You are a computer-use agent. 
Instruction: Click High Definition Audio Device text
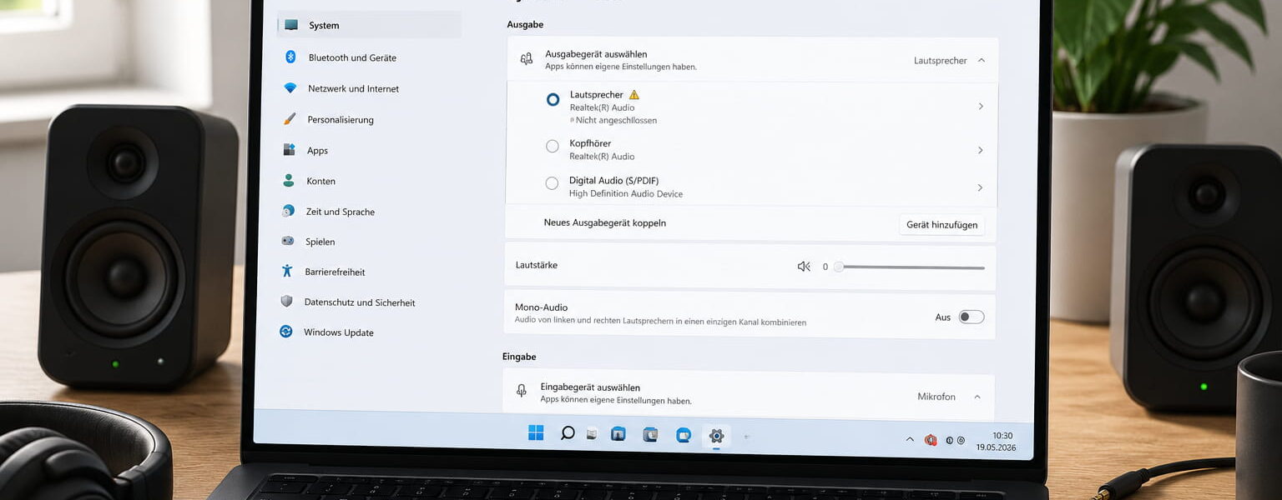626,194
